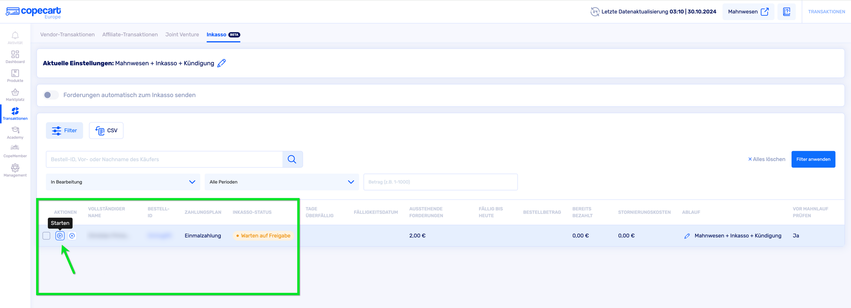Click the help document icon top right
Screen dimensions: 851x308
pos(787,12)
